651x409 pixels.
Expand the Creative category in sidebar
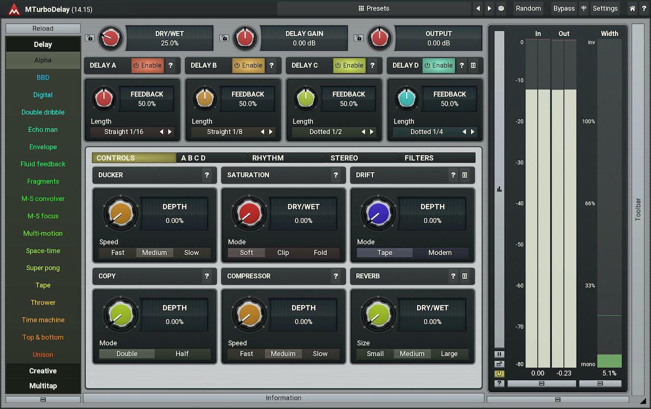(x=43, y=371)
